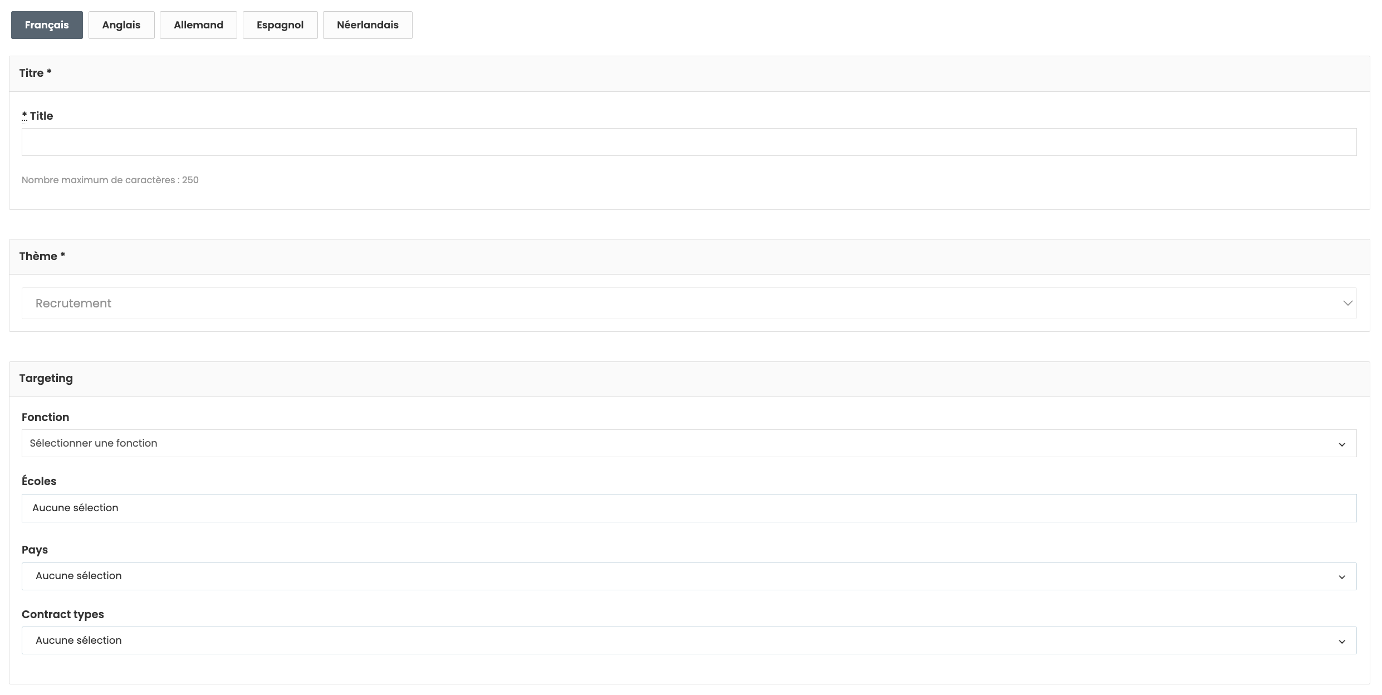Click the Titre section header
Image resolution: width=1382 pixels, height=695 pixels.
pyautogui.click(x=36, y=73)
